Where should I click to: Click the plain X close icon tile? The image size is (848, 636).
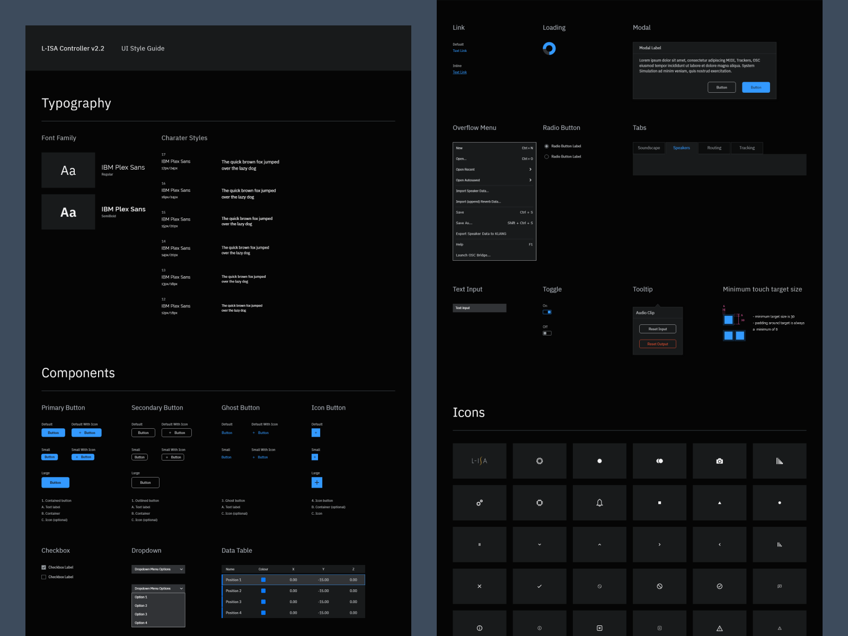tap(479, 586)
